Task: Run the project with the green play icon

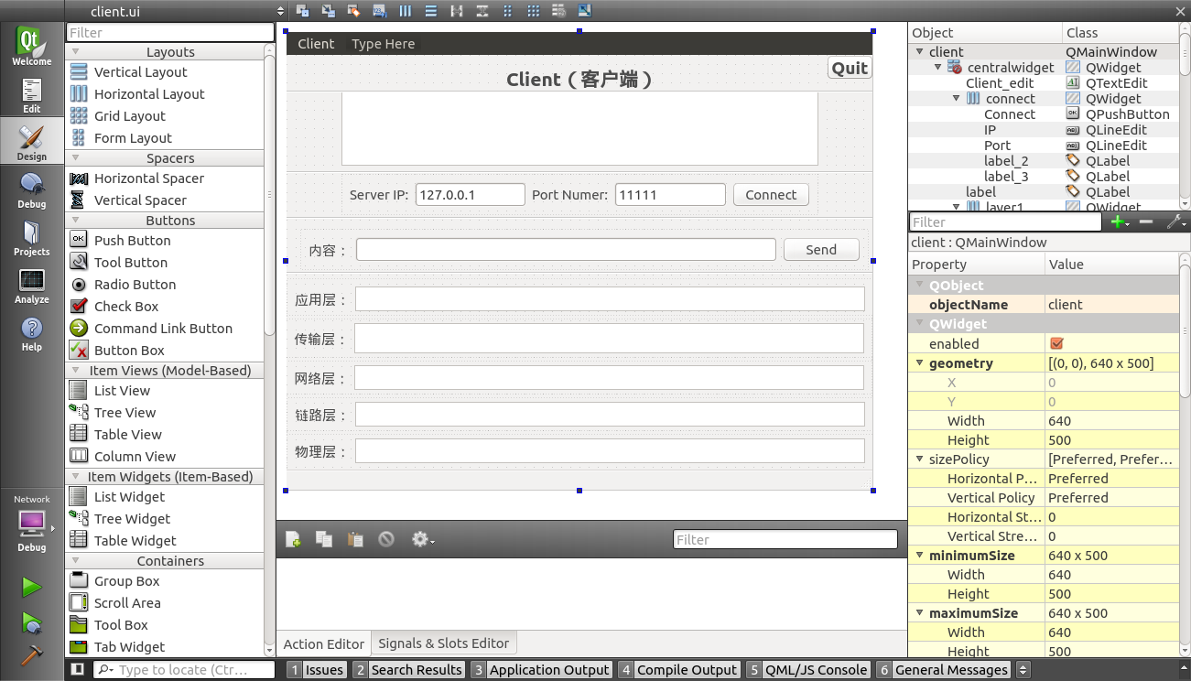Action: coord(32,587)
